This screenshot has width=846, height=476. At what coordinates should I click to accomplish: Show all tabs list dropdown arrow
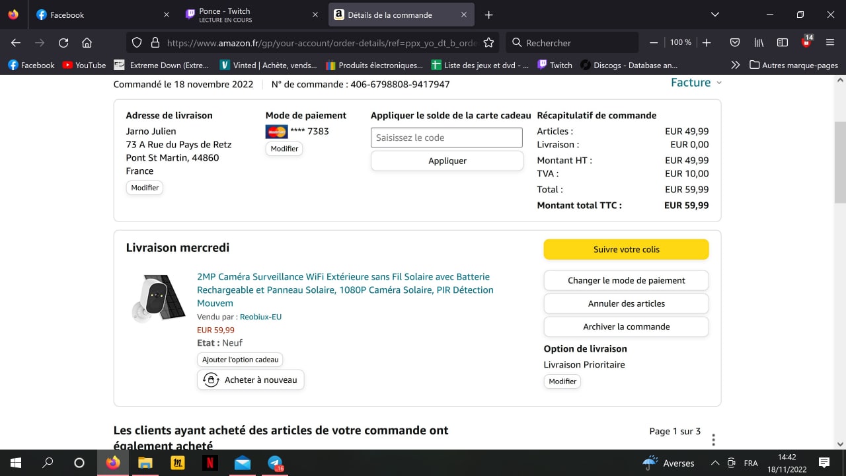click(714, 15)
